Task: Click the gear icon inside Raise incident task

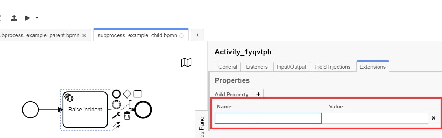Action: tap(69, 97)
